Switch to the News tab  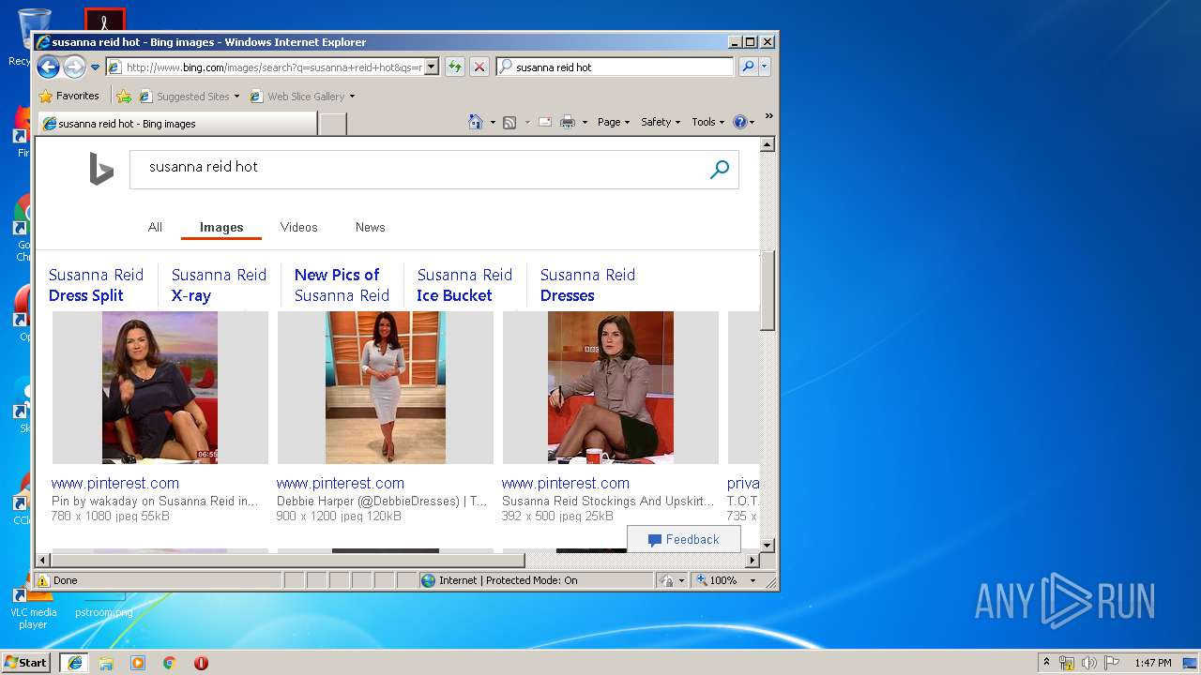click(370, 227)
